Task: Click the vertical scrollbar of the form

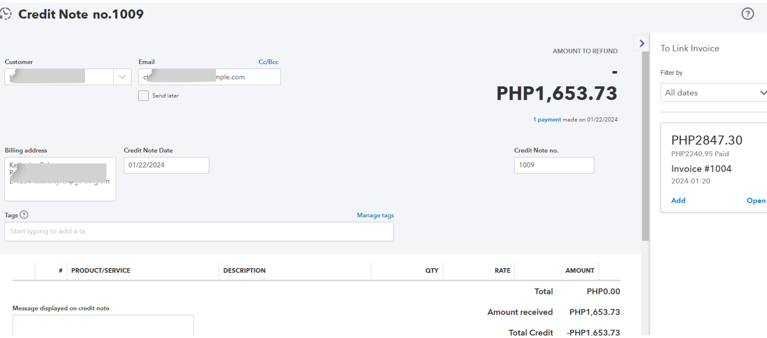Action: [x=645, y=144]
